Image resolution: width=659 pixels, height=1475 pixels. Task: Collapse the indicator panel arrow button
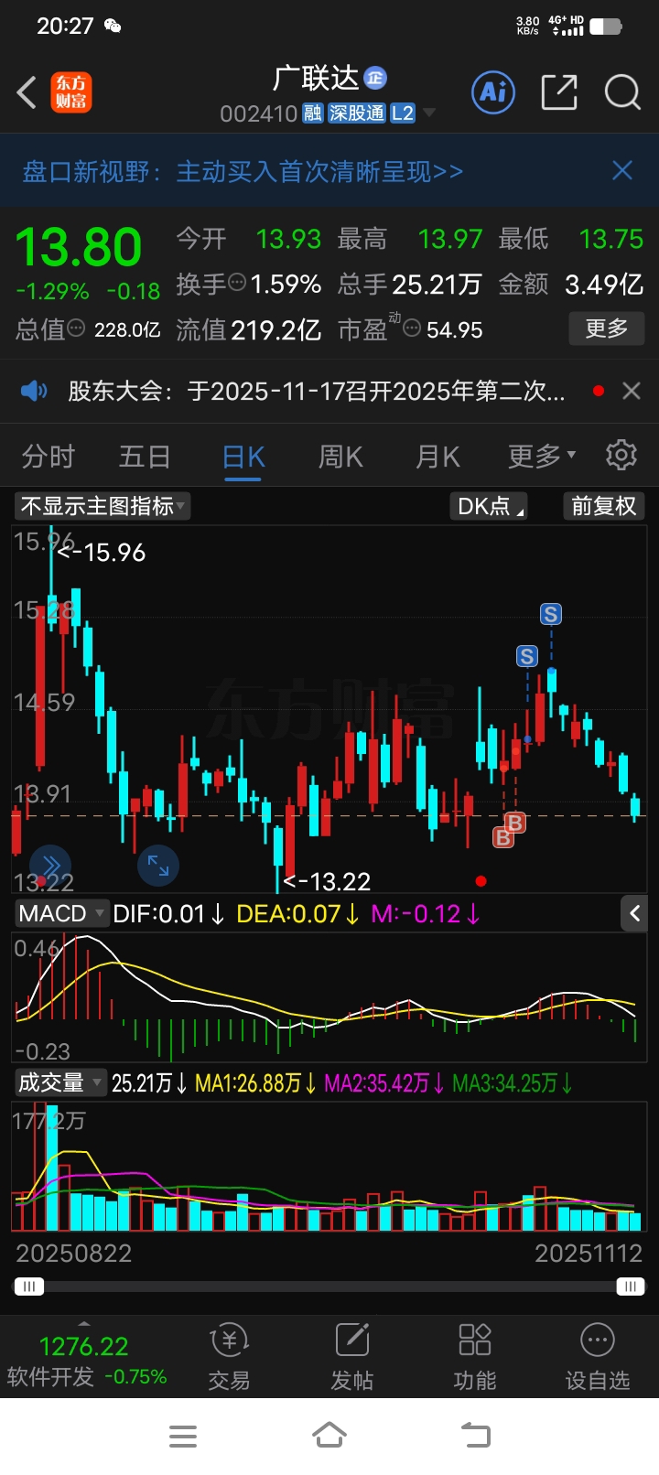(634, 913)
